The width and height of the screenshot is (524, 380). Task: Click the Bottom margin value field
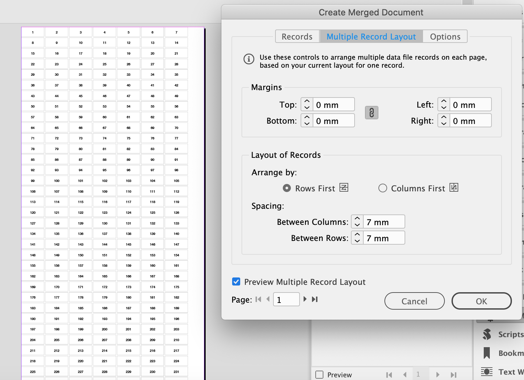click(334, 120)
